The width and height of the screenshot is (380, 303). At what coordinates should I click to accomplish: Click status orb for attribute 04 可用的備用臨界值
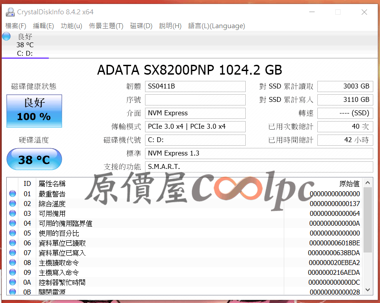coord(13,223)
